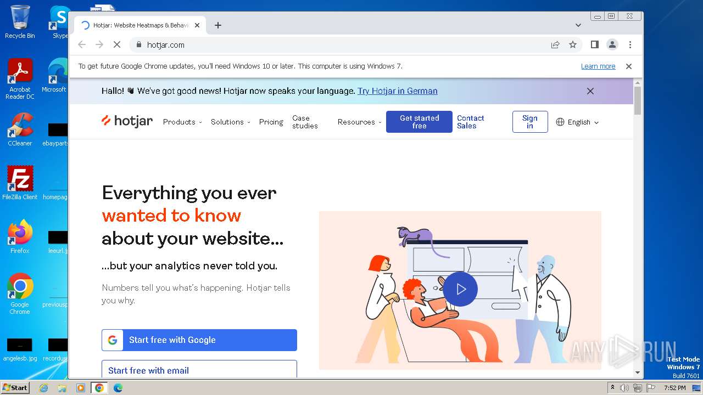Stop loading the page
Viewport: 703px width, 395px height.
tap(117, 44)
